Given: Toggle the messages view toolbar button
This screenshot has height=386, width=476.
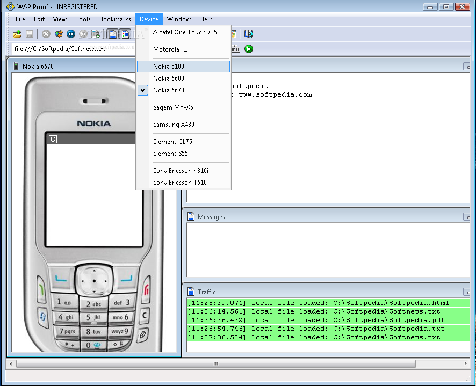Looking at the screenshot, I should [x=125, y=34].
